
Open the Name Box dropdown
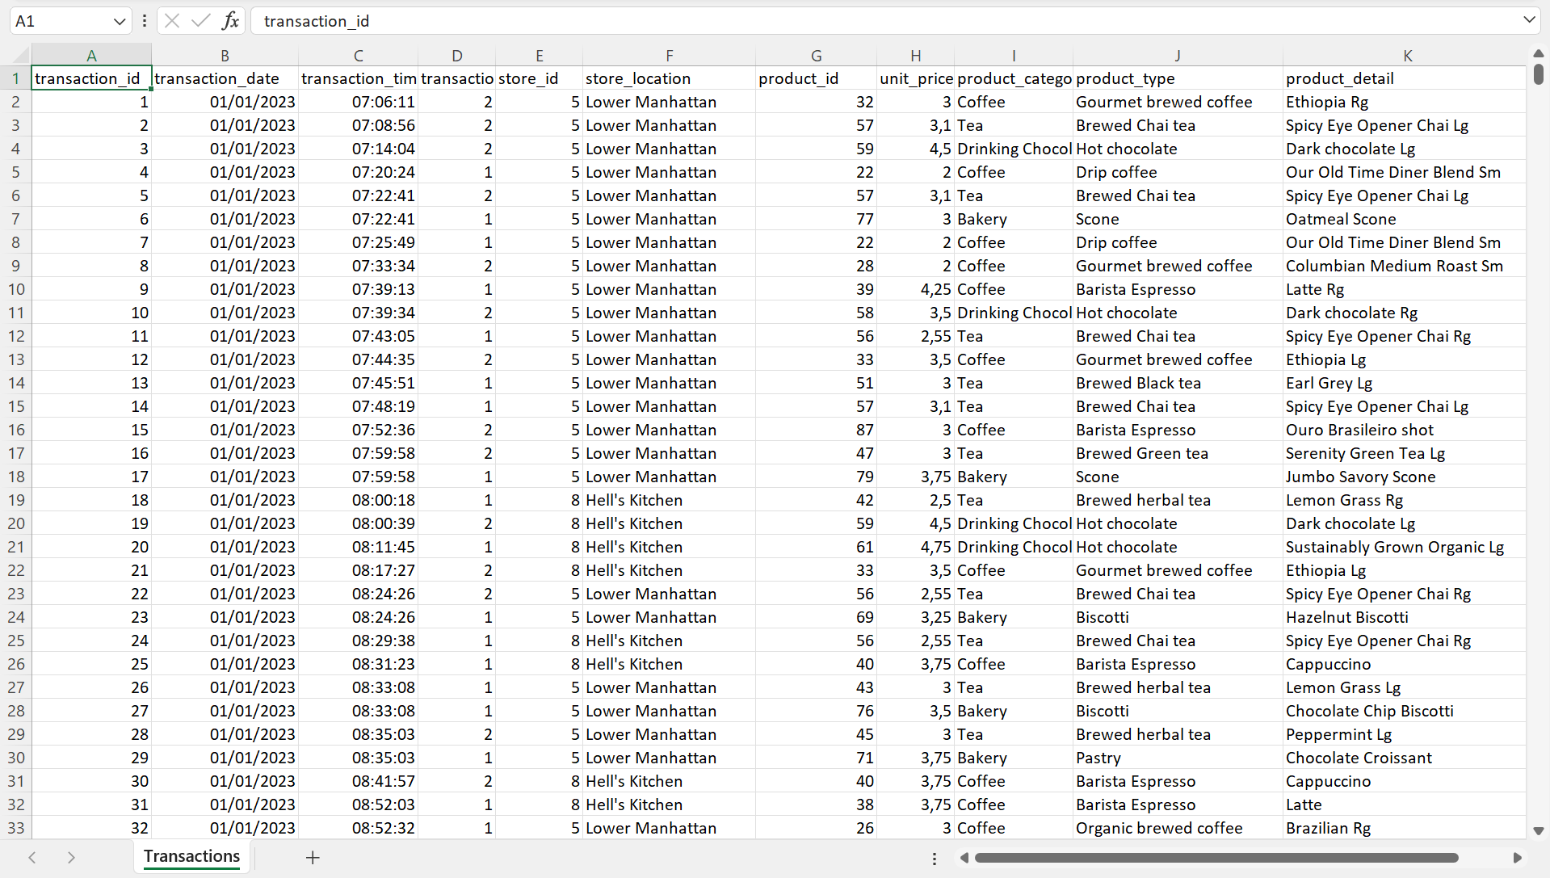(x=118, y=20)
